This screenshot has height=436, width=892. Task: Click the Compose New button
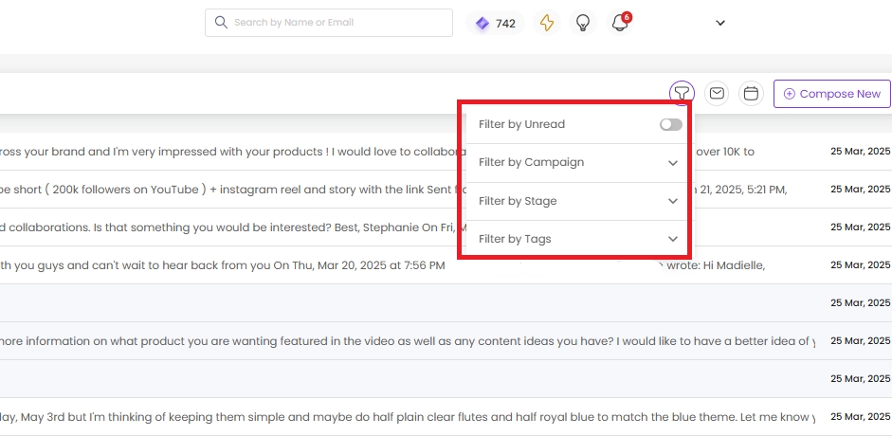[831, 94]
